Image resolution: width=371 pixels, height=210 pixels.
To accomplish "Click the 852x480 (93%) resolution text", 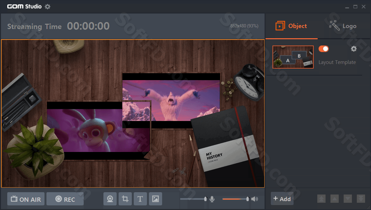I will click(x=244, y=26).
